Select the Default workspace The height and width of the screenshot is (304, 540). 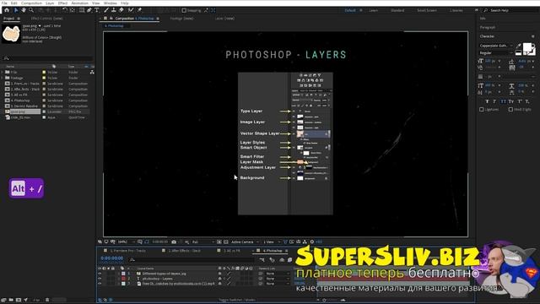pos(350,10)
